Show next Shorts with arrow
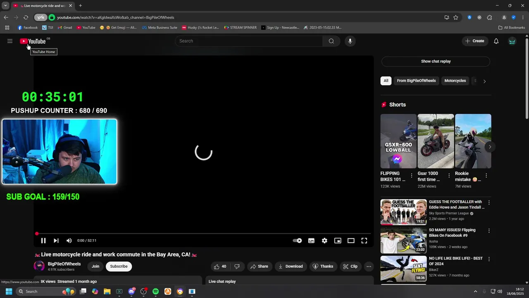 (490, 147)
